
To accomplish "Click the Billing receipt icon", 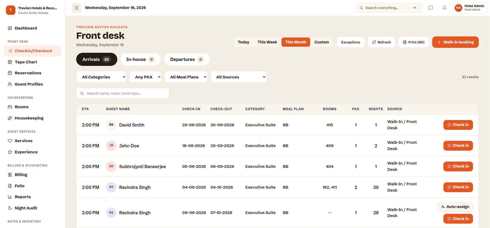I will tap(10, 175).
